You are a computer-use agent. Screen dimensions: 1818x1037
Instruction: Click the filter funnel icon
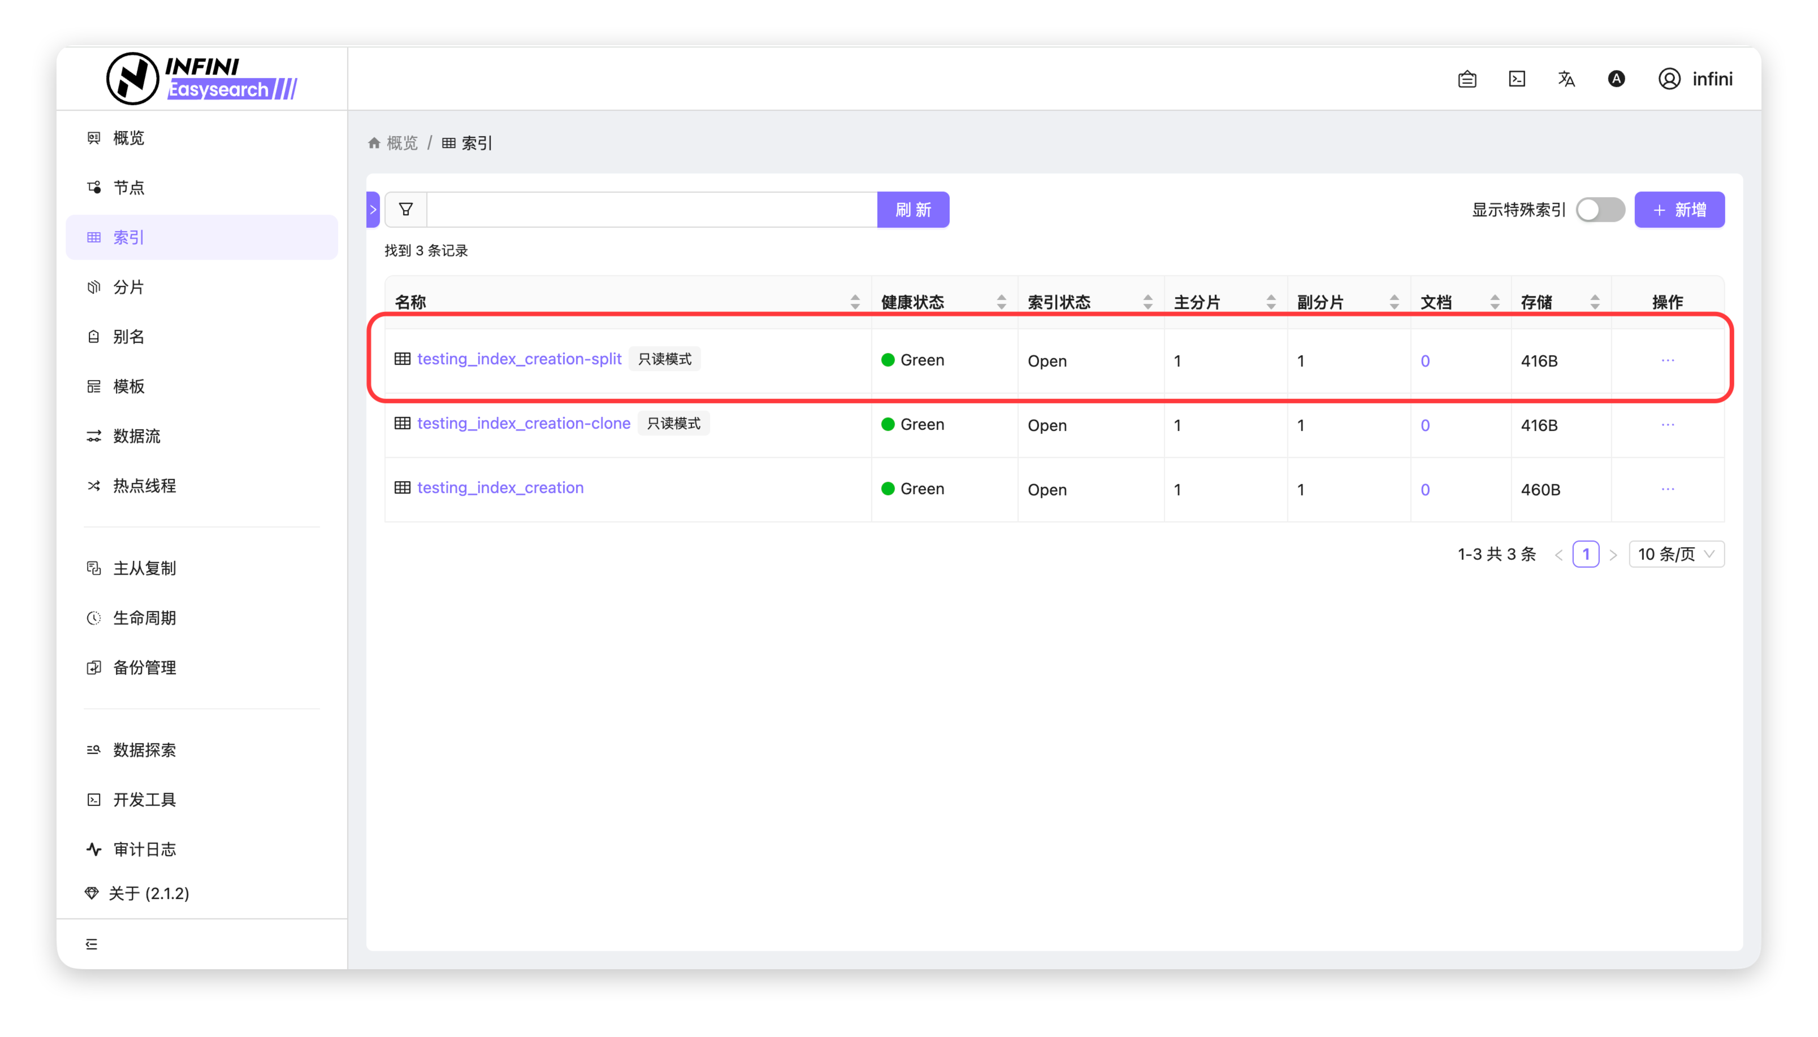pos(405,210)
